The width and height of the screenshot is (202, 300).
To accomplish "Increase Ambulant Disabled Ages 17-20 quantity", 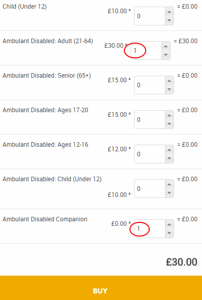I will [170, 115].
